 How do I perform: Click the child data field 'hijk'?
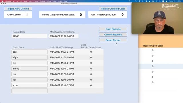point(29,63)
